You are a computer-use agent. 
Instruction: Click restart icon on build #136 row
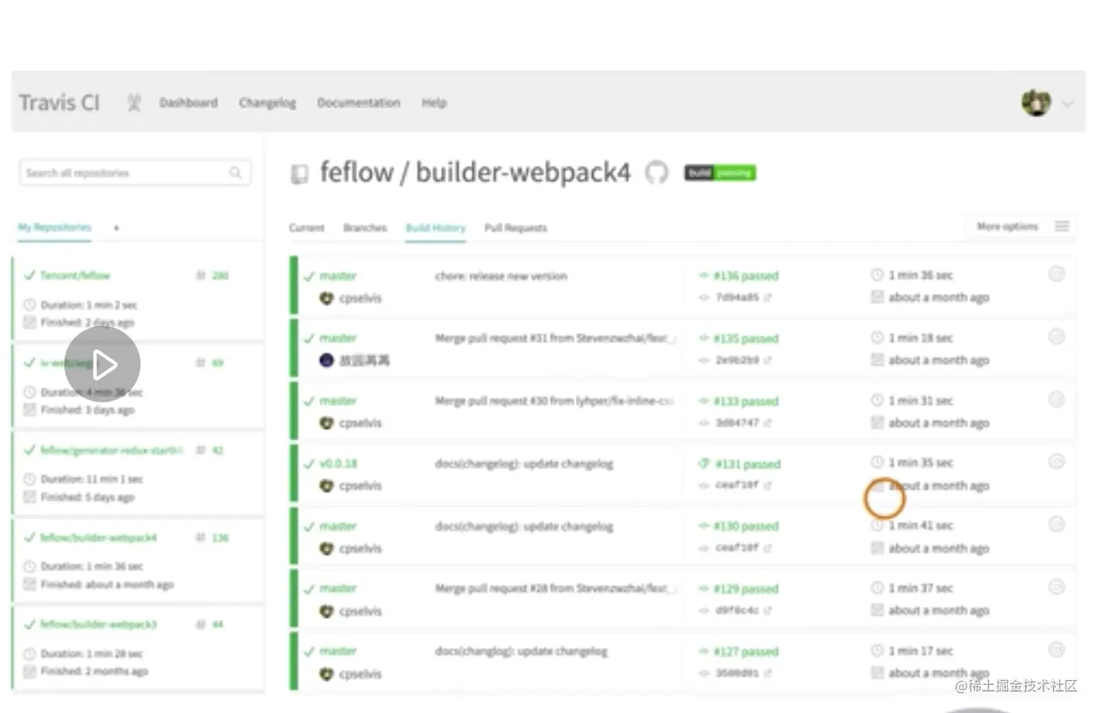pos(1057,274)
